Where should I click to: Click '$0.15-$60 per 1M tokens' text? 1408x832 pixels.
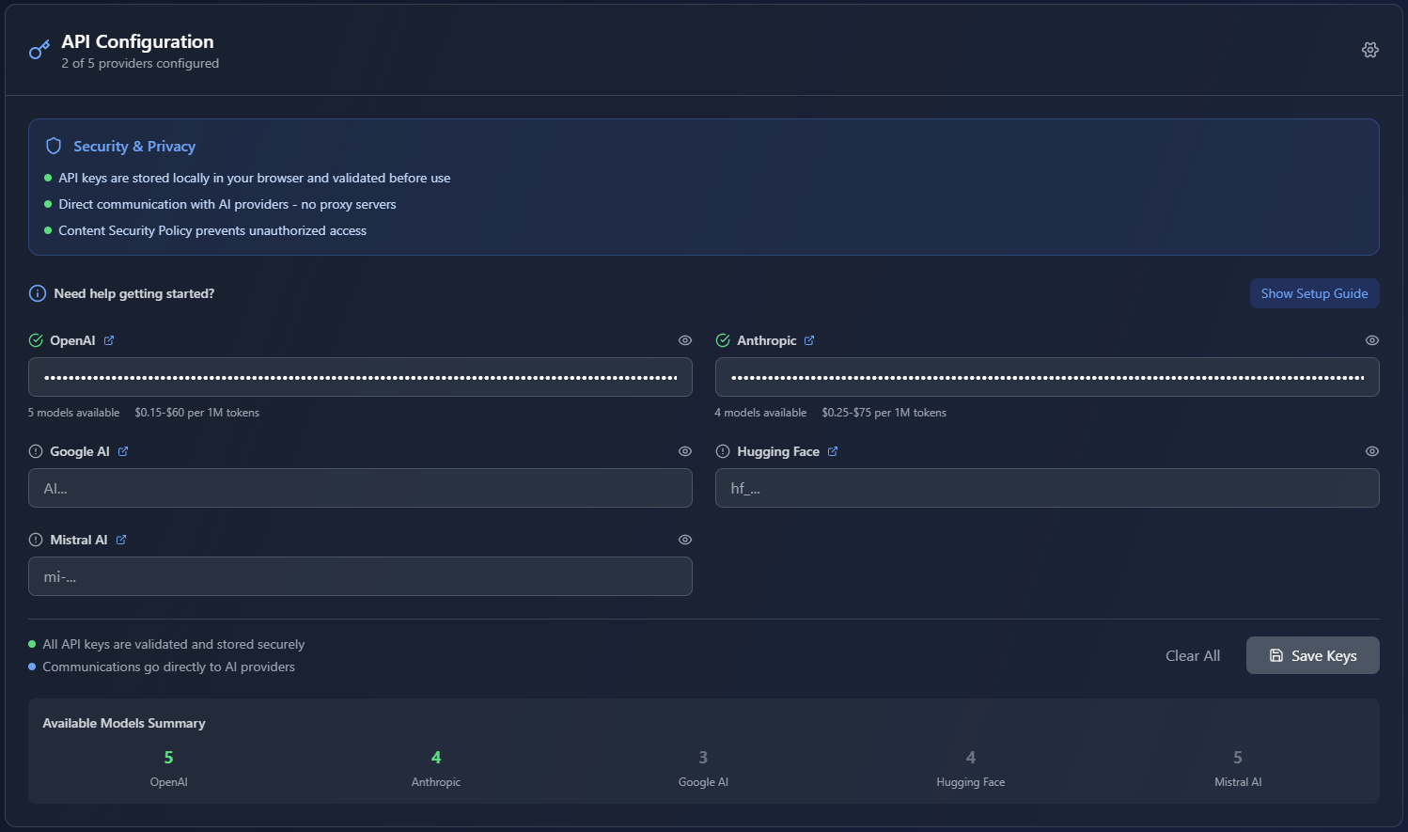click(196, 413)
